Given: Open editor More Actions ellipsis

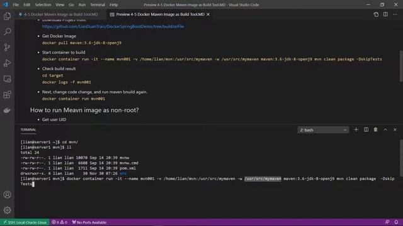Looking at the screenshot, I should click(x=395, y=14).
